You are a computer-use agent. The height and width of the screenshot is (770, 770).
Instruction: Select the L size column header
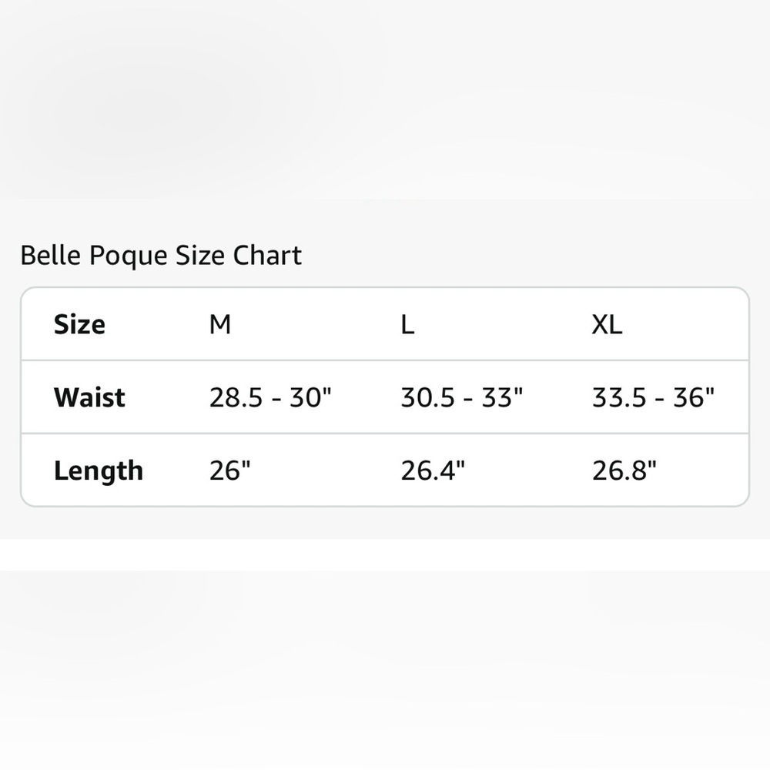tap(407, 324)
